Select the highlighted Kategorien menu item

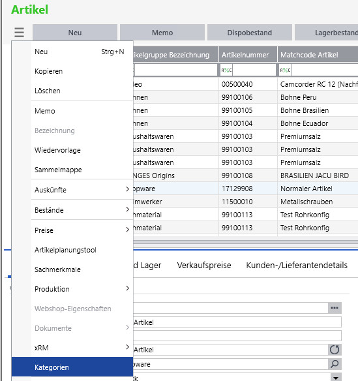point(72,367)
